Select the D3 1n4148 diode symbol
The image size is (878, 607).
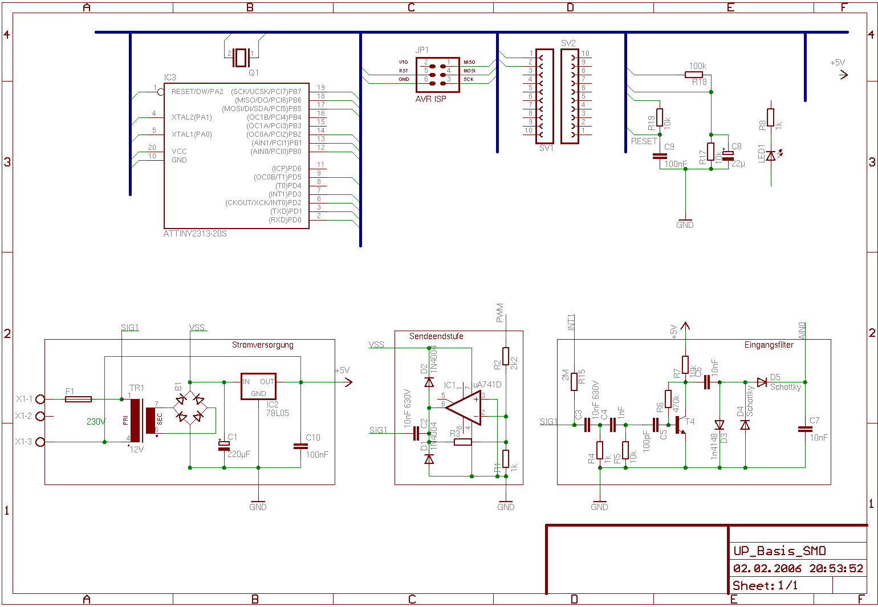720,425
